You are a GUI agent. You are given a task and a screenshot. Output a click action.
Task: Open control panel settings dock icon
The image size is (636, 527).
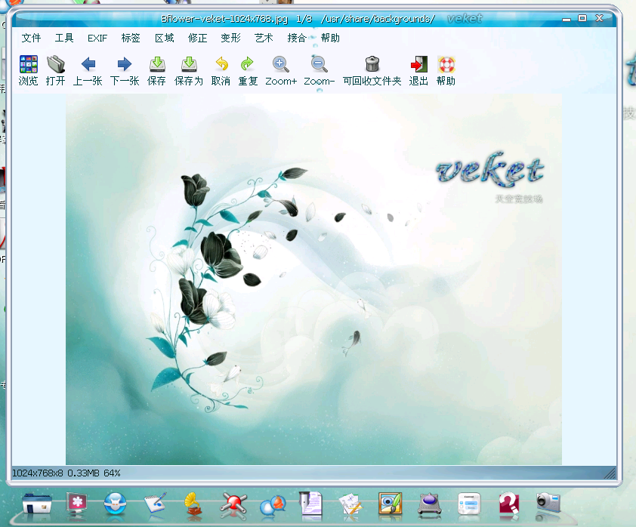[469, 504]
